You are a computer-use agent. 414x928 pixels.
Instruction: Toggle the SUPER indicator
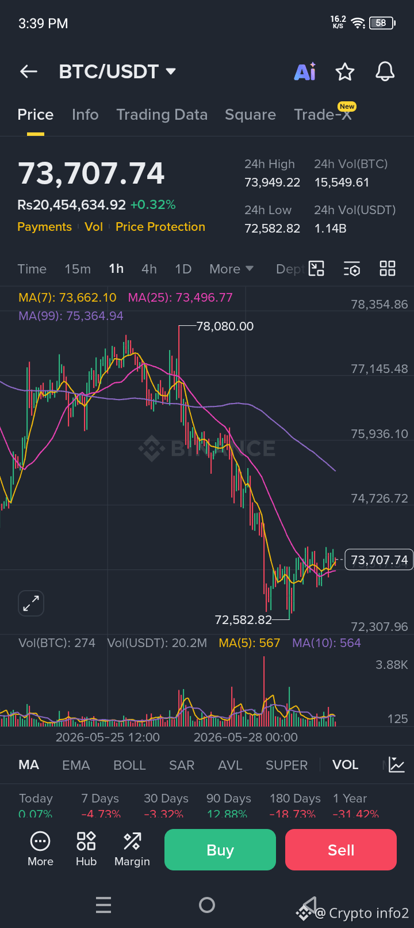coord(286,765)
